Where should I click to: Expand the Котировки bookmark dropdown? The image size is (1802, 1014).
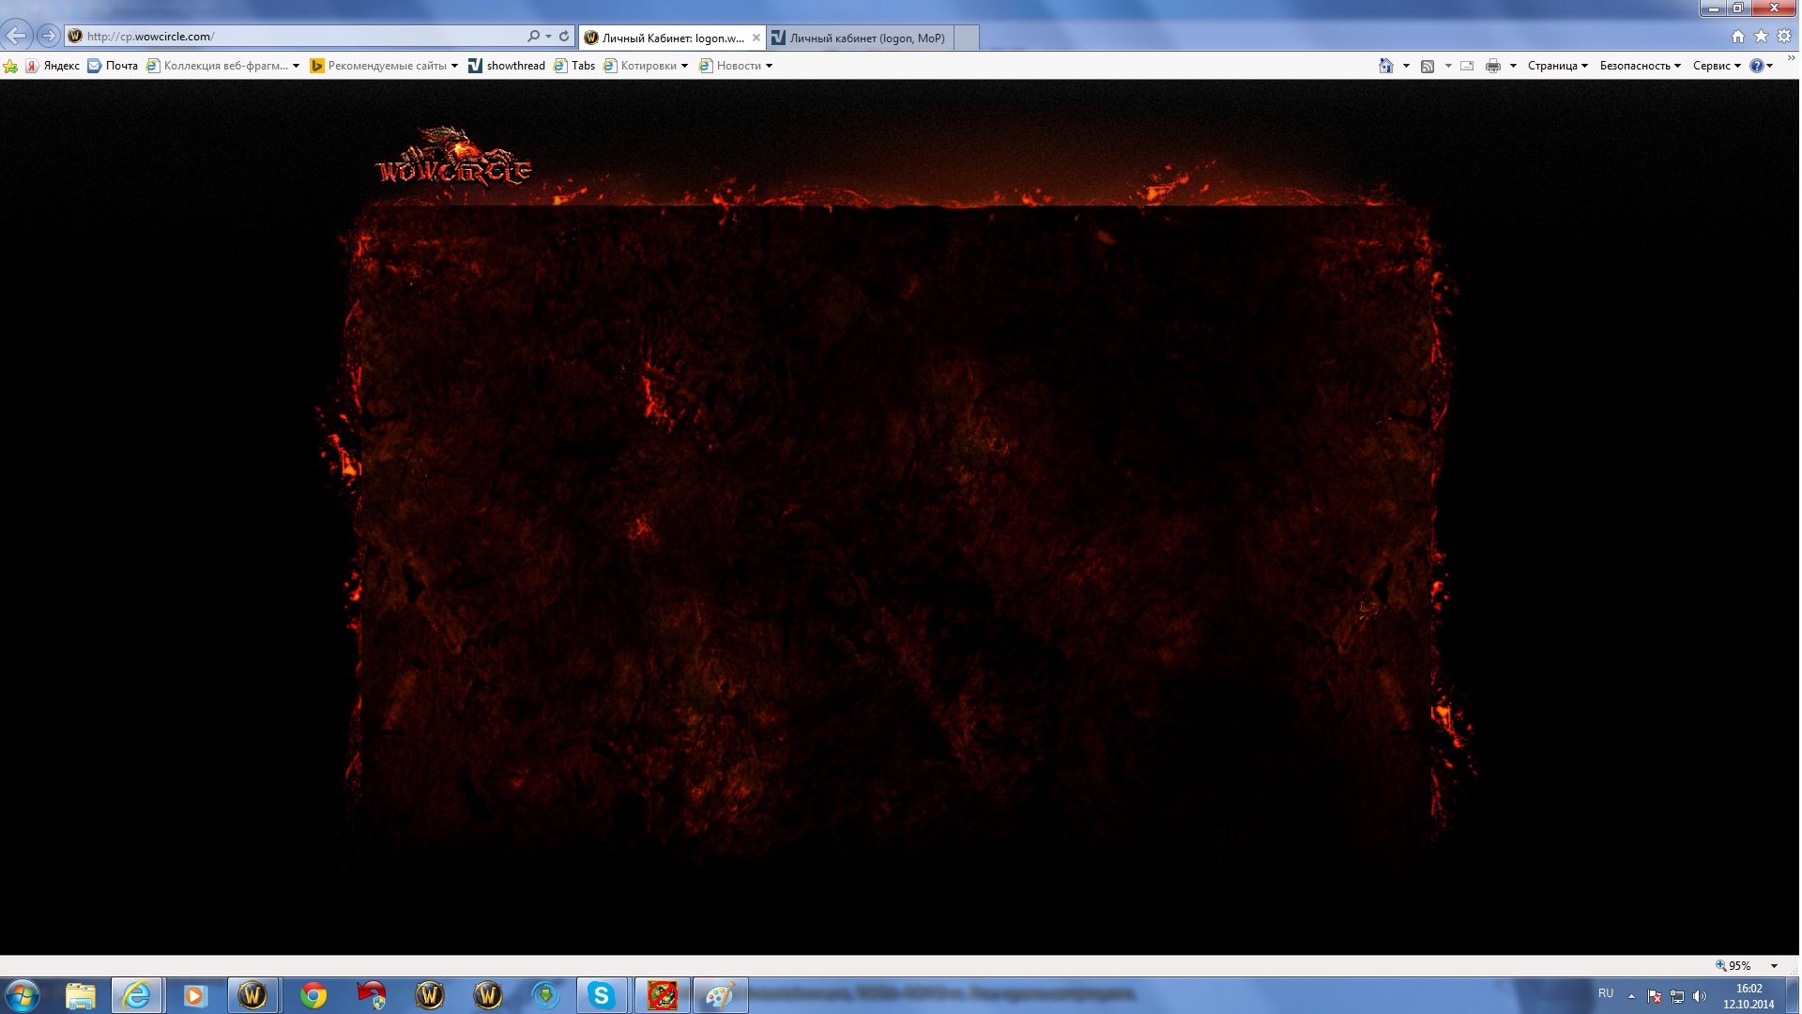point(684,66)
